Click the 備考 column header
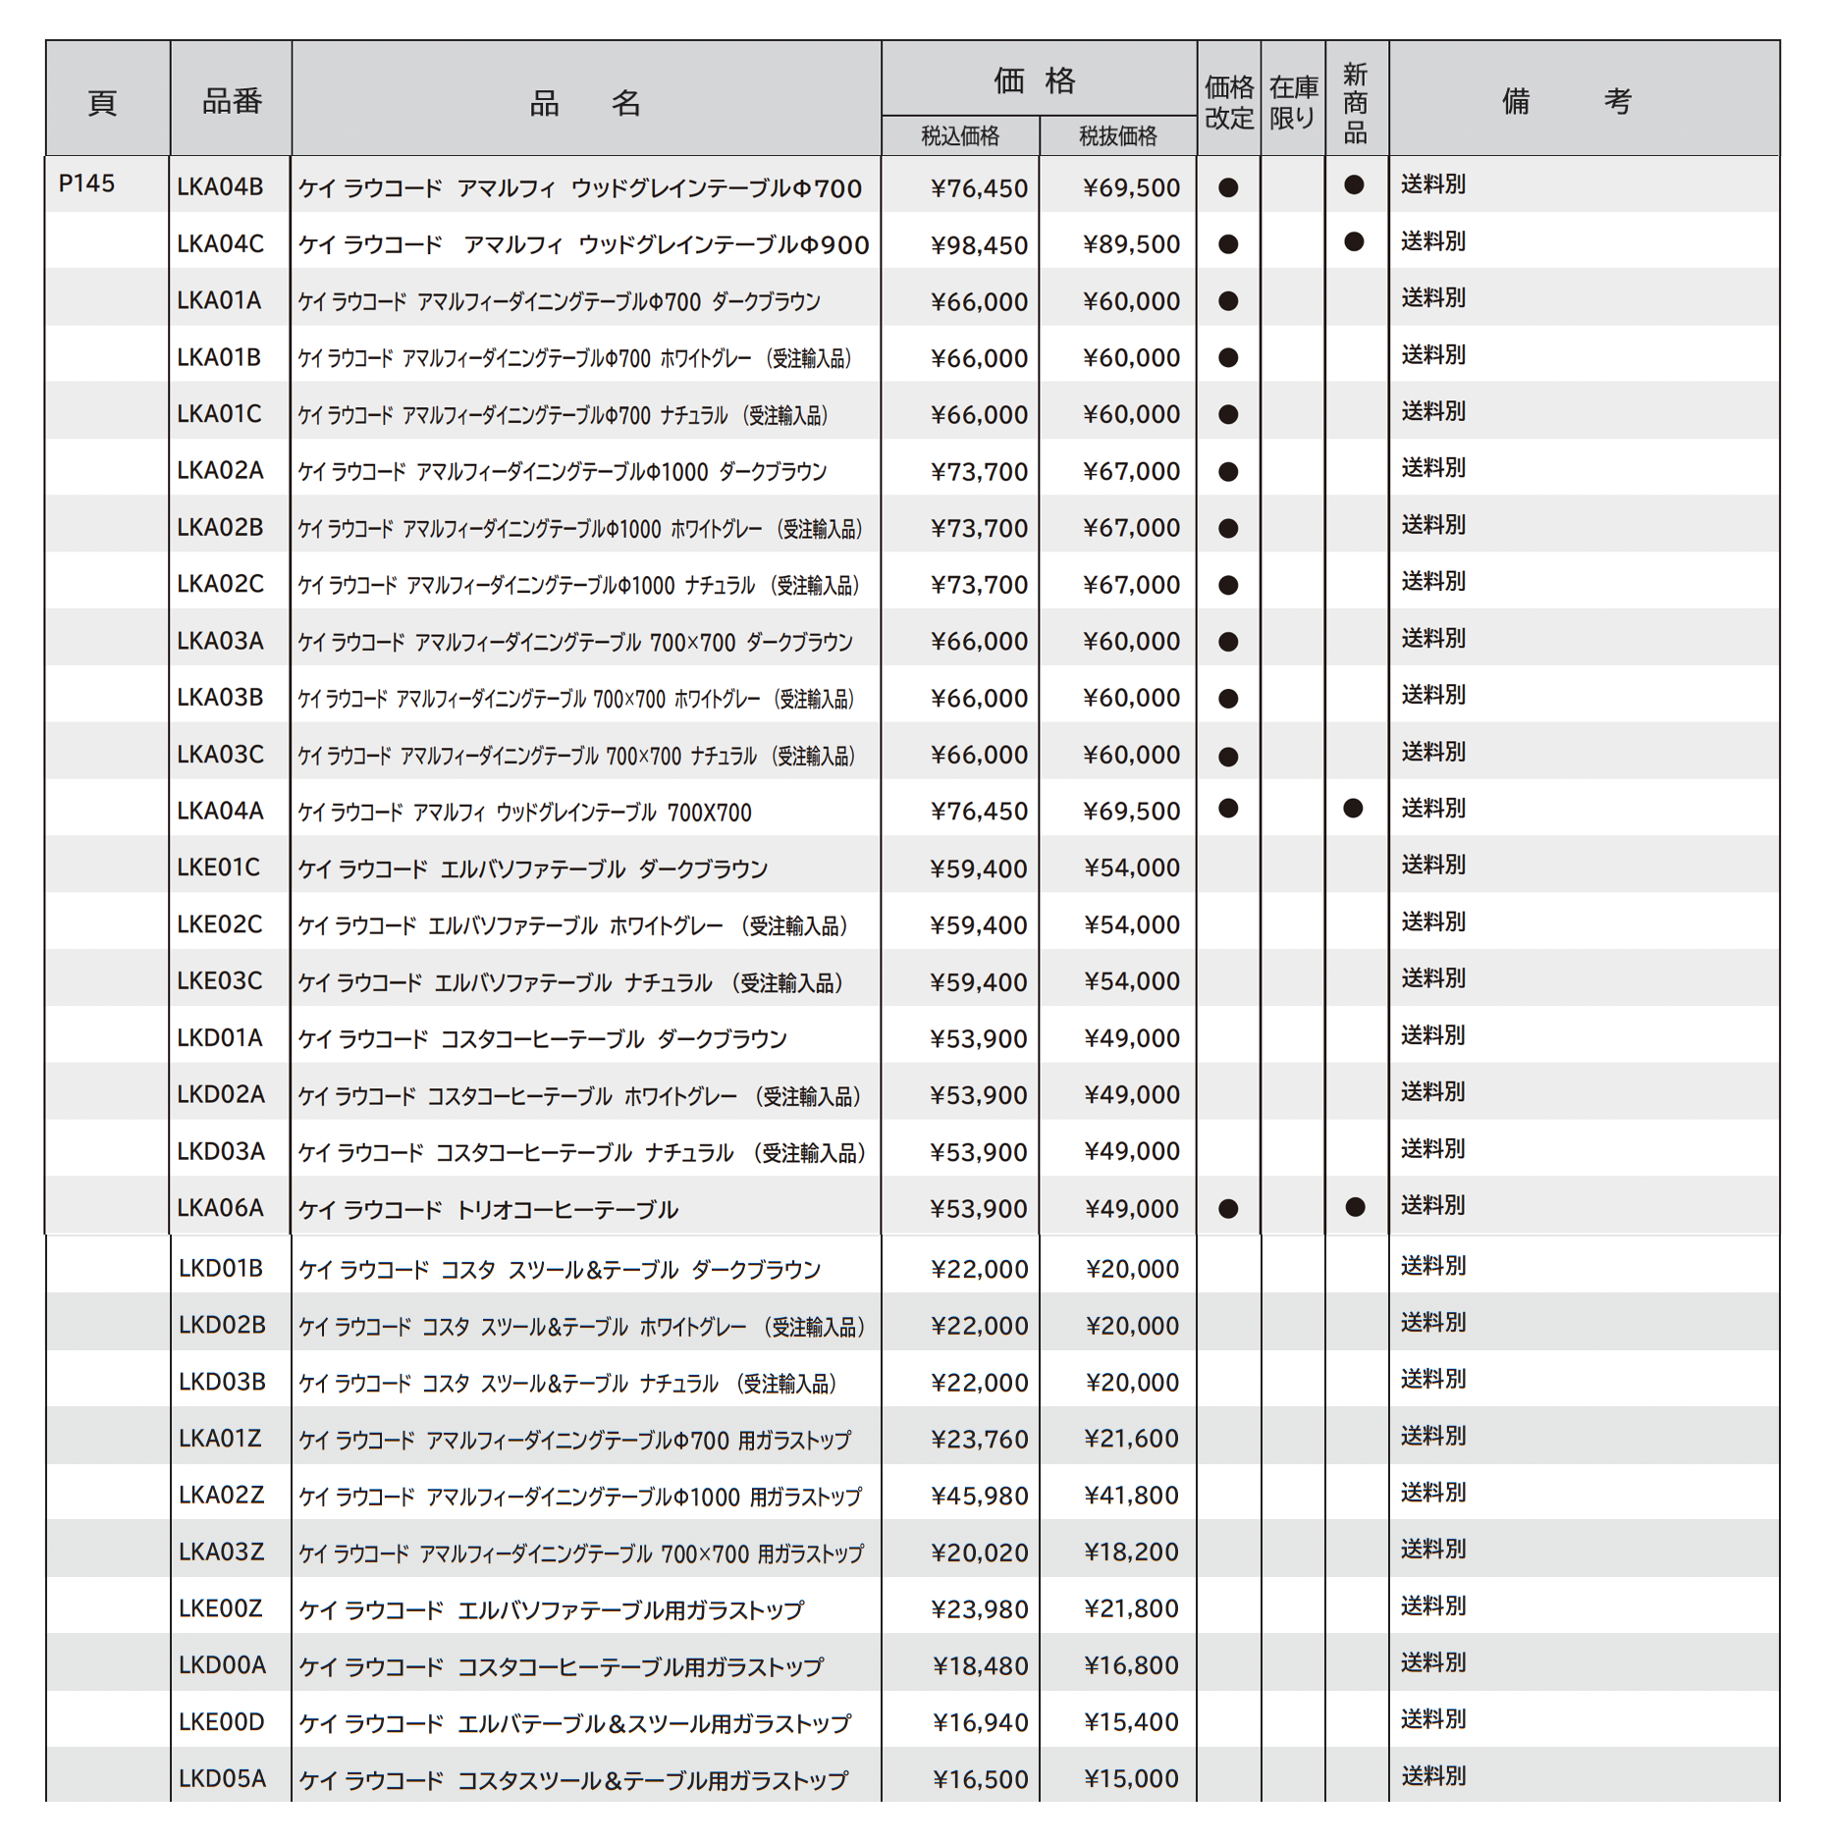 point(1567,100)
